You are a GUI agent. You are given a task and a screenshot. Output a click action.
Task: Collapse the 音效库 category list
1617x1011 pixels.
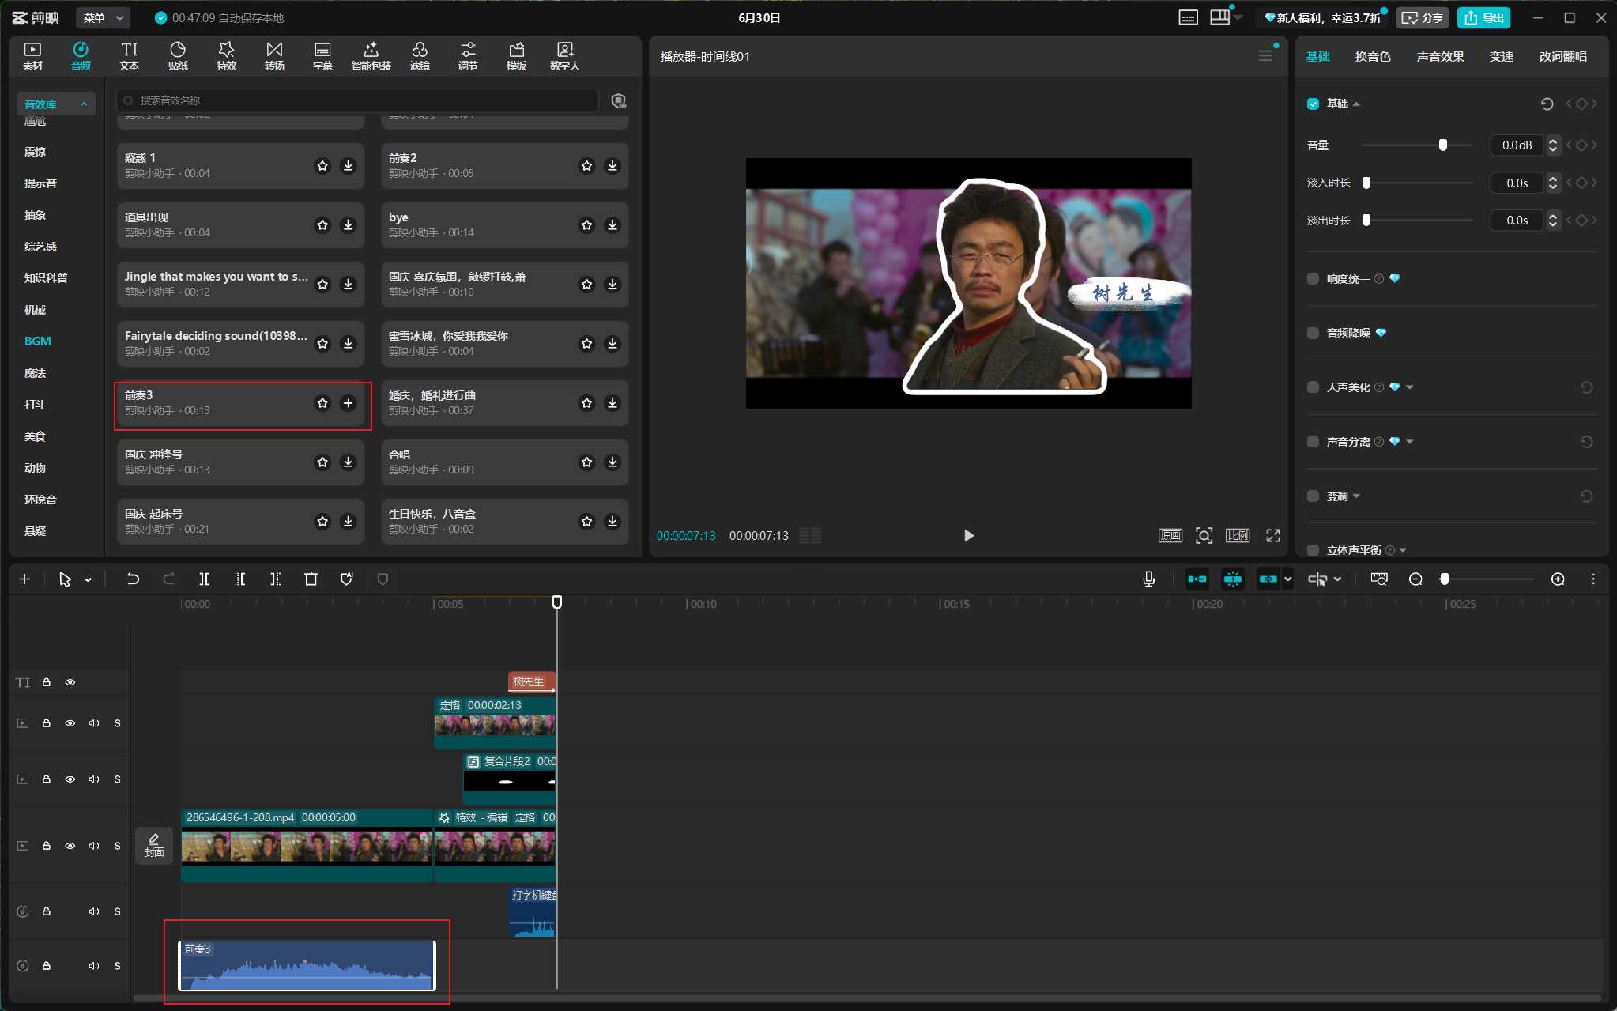point(84,104)
